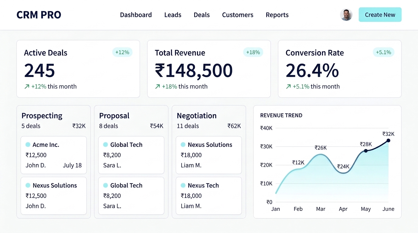418x233 pixels.
Task: Click the 5 deals count label
Action: coord(31,126)
